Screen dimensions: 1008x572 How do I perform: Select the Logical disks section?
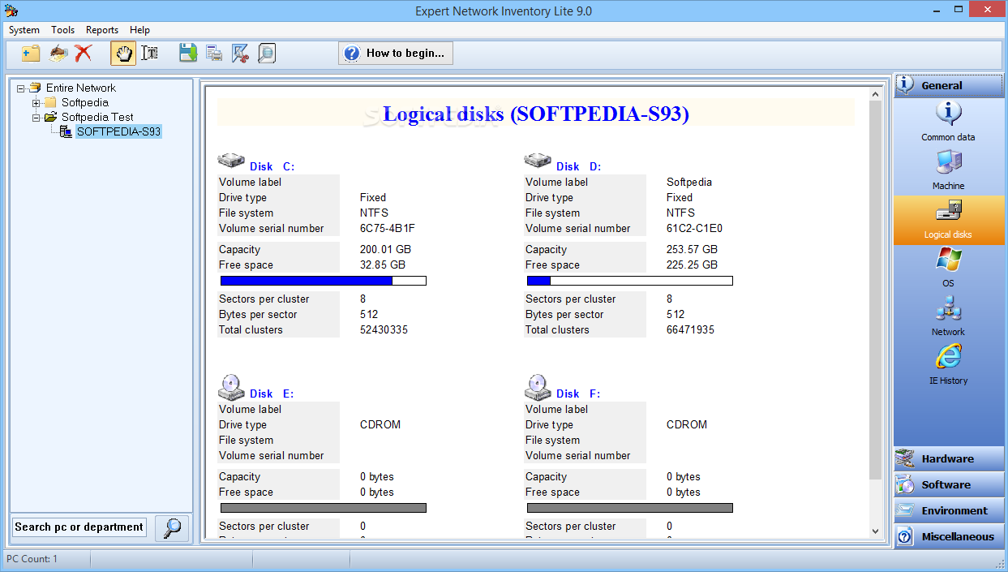(948, 220)
